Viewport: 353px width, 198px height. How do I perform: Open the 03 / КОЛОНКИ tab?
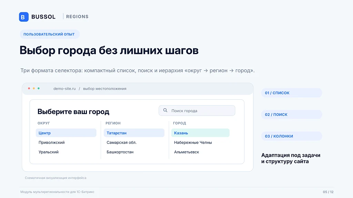(x=292, y=136)
